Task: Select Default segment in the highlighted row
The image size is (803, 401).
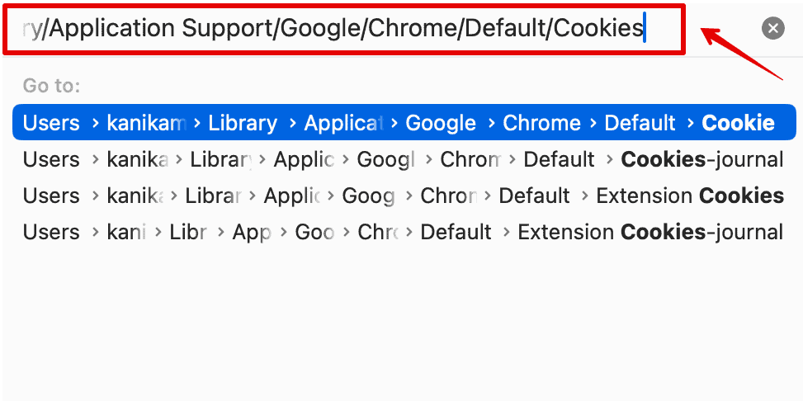Action: (640, 124)
